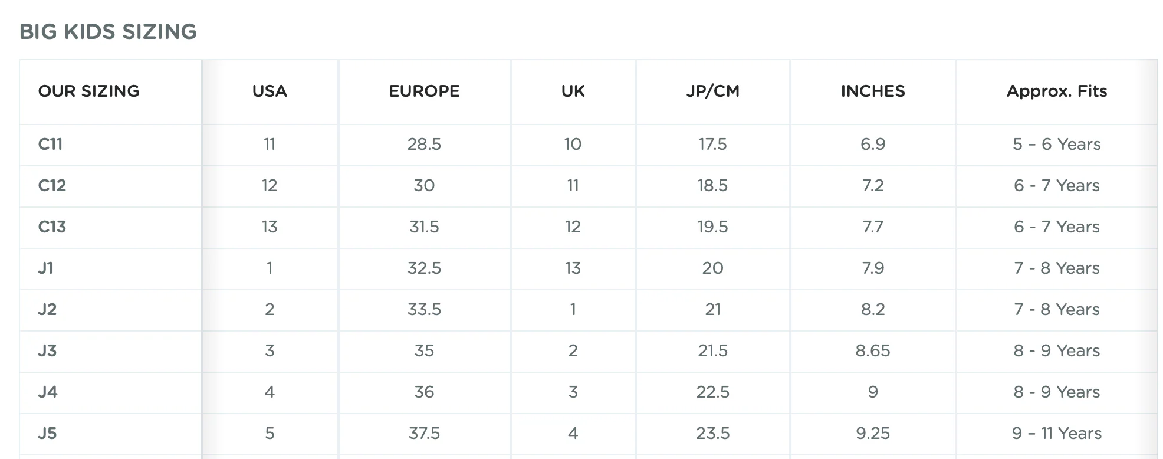Select the C12 size row label
Image resolution: width=1163 pixels, height=459 pixels.
point(52,186)
